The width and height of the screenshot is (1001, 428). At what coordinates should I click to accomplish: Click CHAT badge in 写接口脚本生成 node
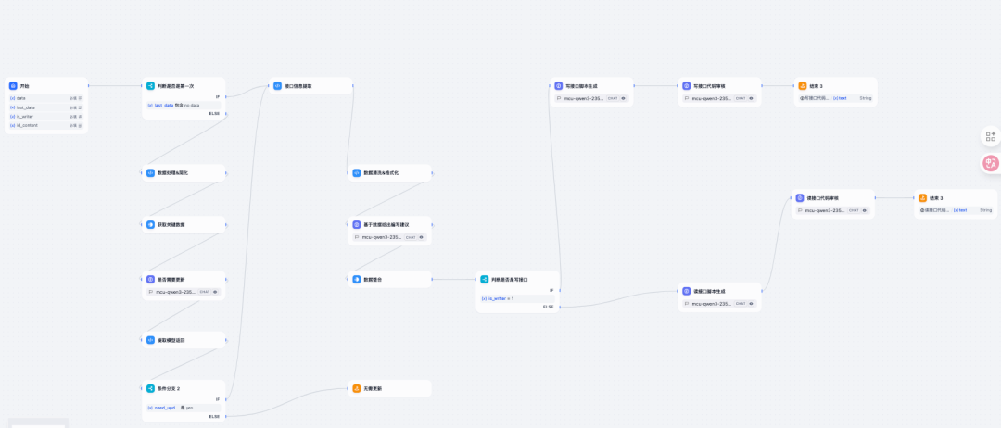(x=613, y=98)
